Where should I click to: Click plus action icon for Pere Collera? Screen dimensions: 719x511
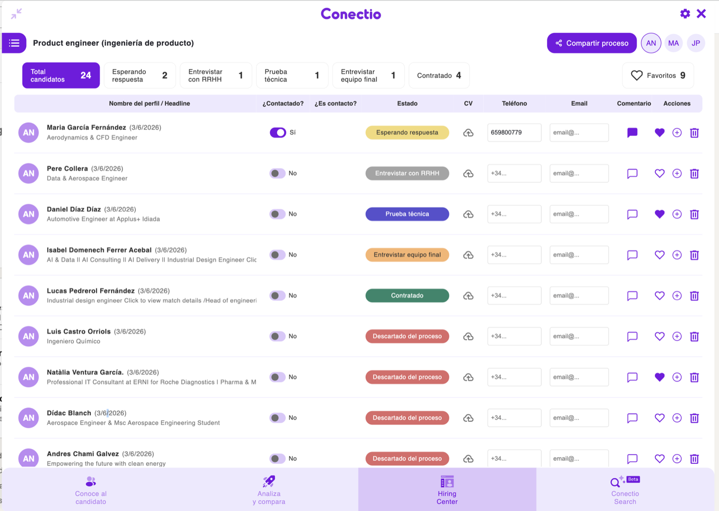coord(677,173)
